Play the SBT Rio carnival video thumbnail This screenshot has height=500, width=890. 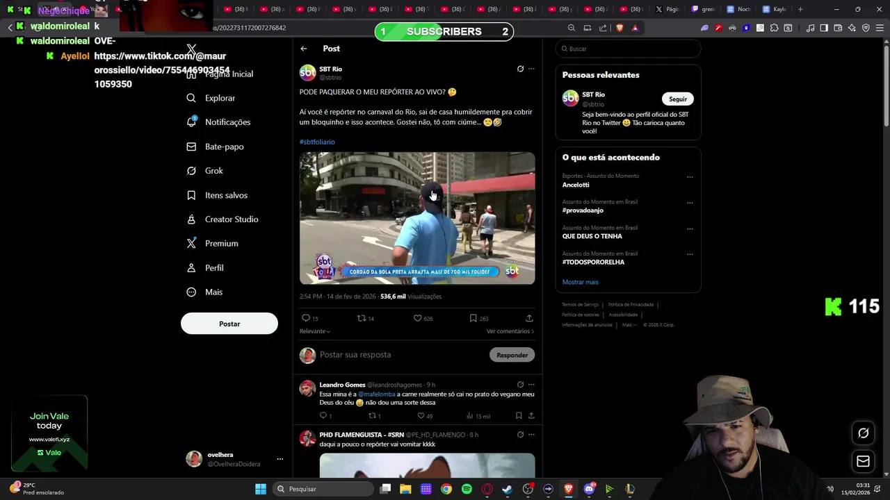(x=417, y=218)
